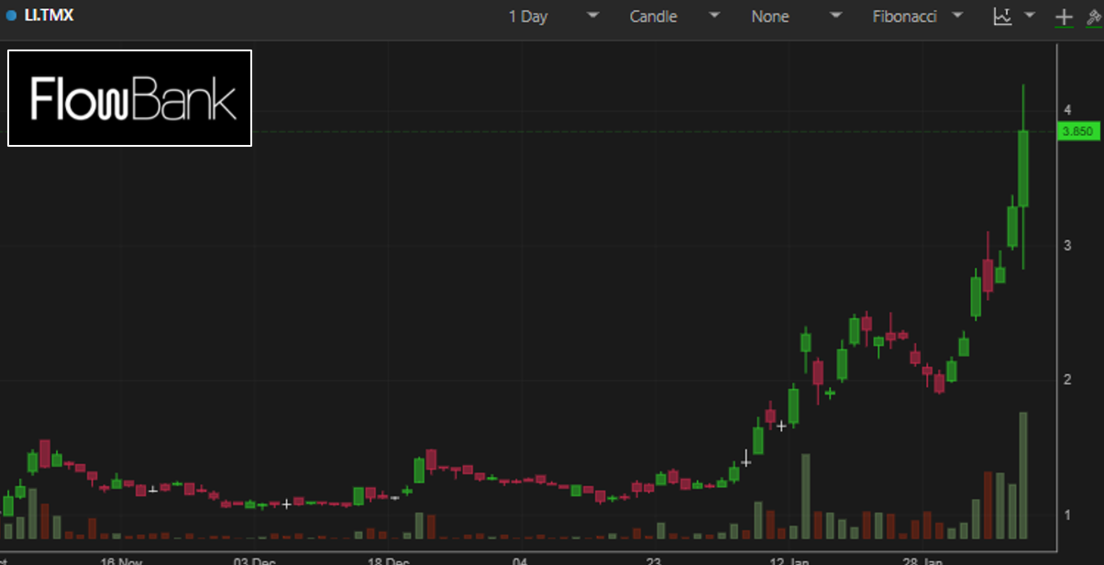Open the Candle chart type dropdown
Screen dimensions: 1104x565
click(x=674, y=17)
